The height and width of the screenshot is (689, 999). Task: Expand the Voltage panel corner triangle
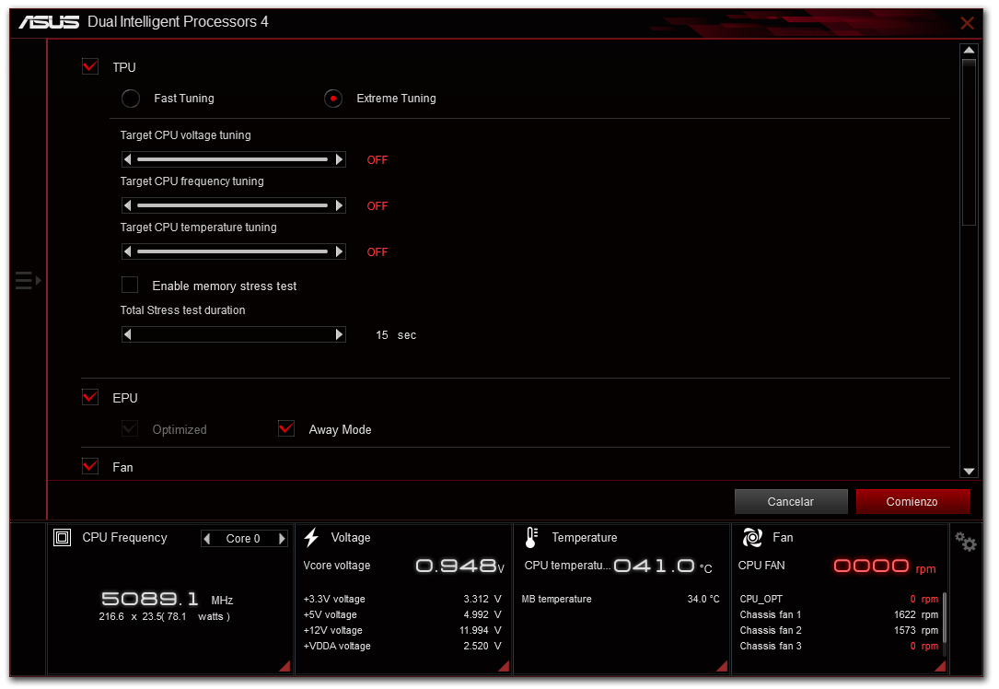tap(504, 667)
